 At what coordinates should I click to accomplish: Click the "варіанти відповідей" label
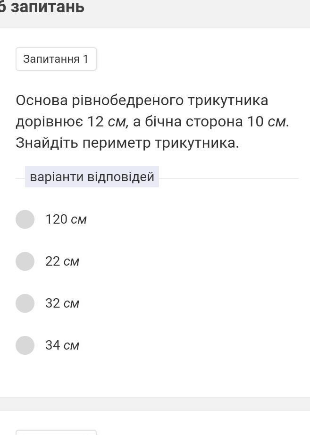(92, 177)
